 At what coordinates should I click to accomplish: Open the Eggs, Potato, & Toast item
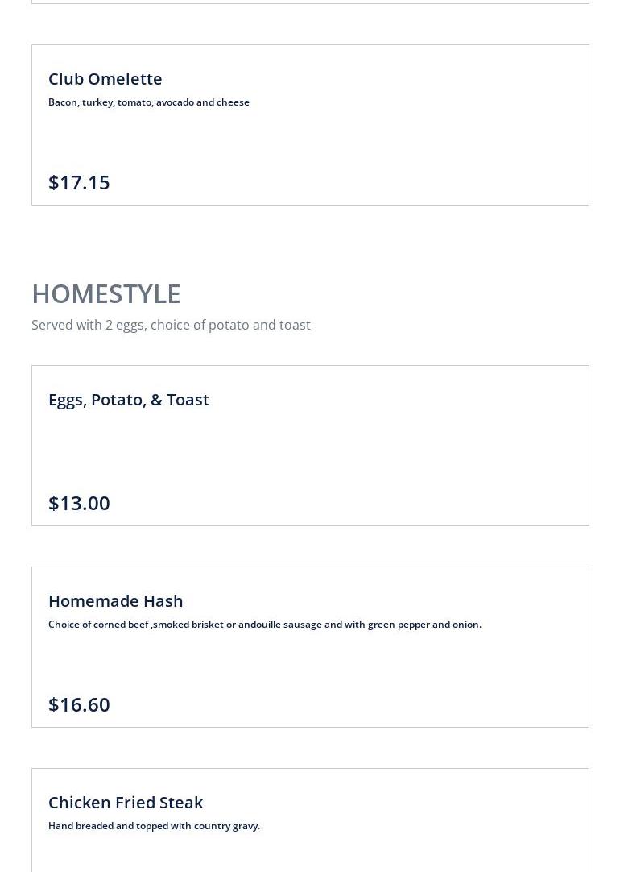[x=129, y=400]
